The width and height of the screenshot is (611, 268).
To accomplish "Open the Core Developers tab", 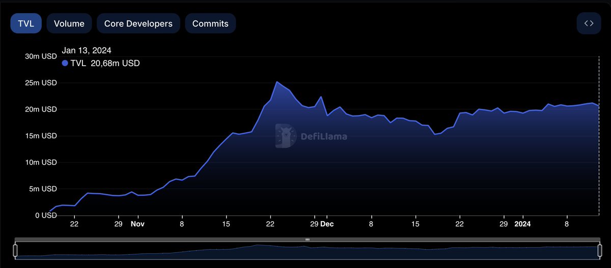I will coord(138,23).
